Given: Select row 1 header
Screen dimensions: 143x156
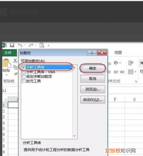Looking at the screenshot, I should [x=5, y=105].
